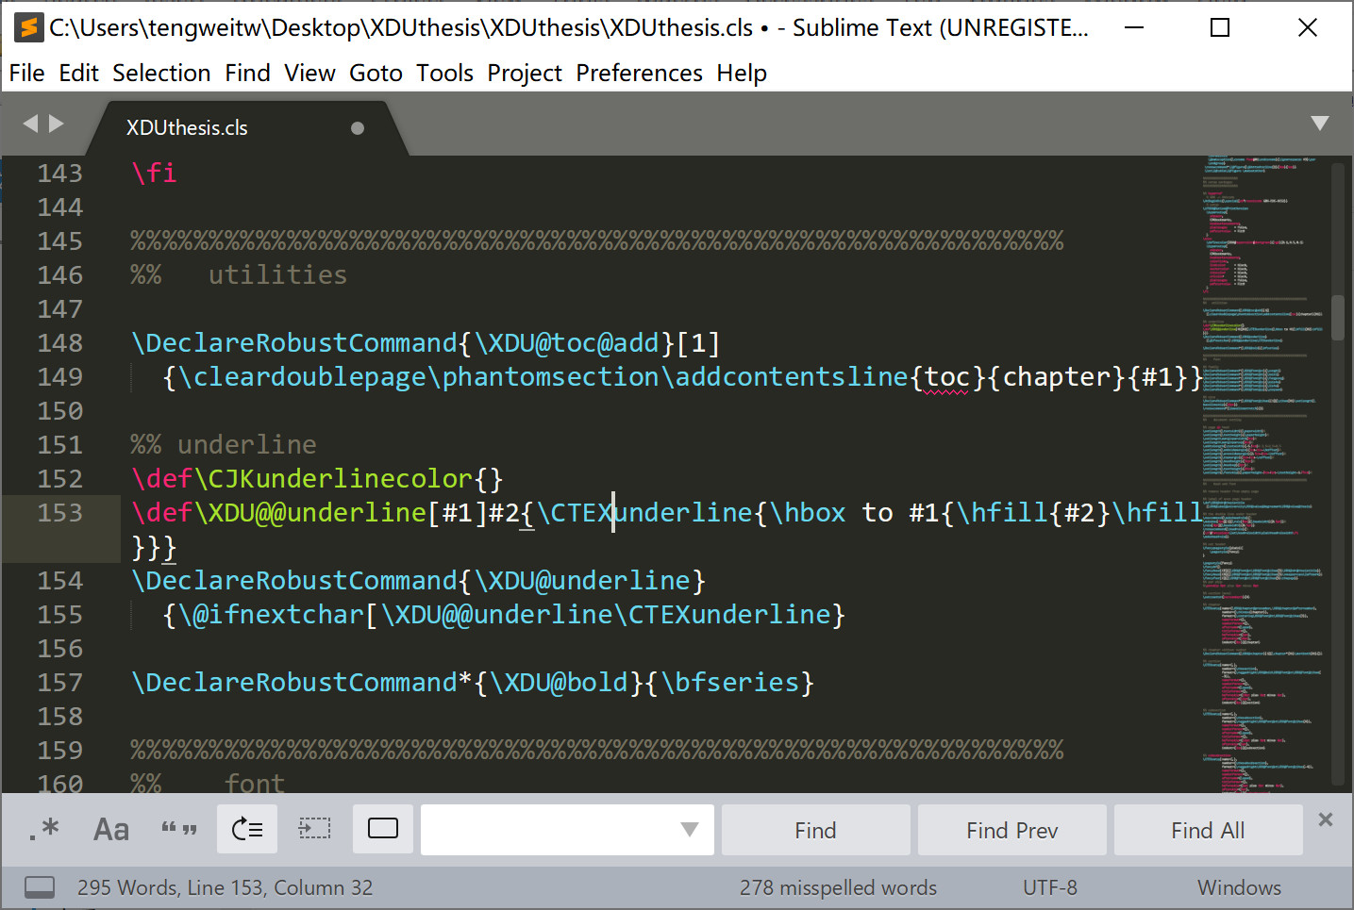
Task: Close the find panel
Action: [x=1326, y=819]
